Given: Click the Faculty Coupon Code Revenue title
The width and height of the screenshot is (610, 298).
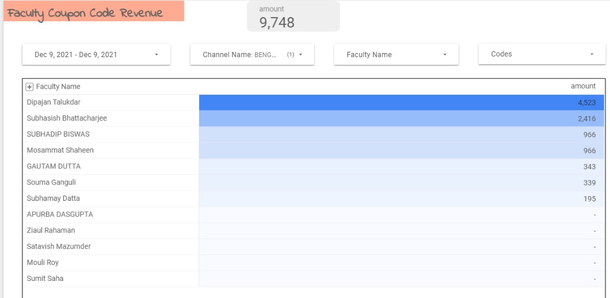Looking at the screenshot, I should click(85, 12).
